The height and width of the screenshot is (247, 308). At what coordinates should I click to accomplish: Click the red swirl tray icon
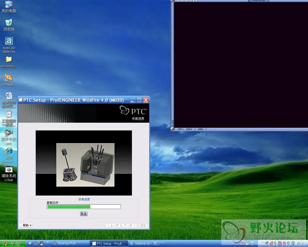(271, 243)
